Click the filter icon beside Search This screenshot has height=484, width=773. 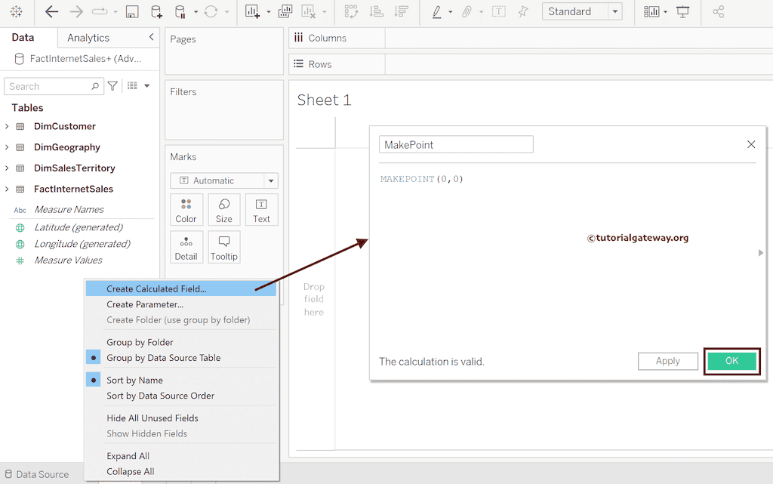pyautogui.click(x=112, y=86)
